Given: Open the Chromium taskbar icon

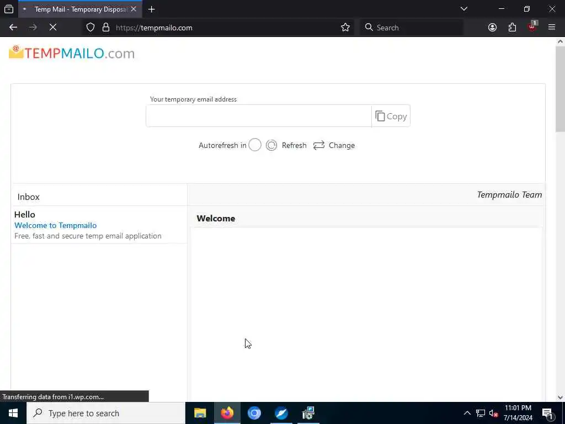Looking at the screenshot, I should (x=254, y=413).
